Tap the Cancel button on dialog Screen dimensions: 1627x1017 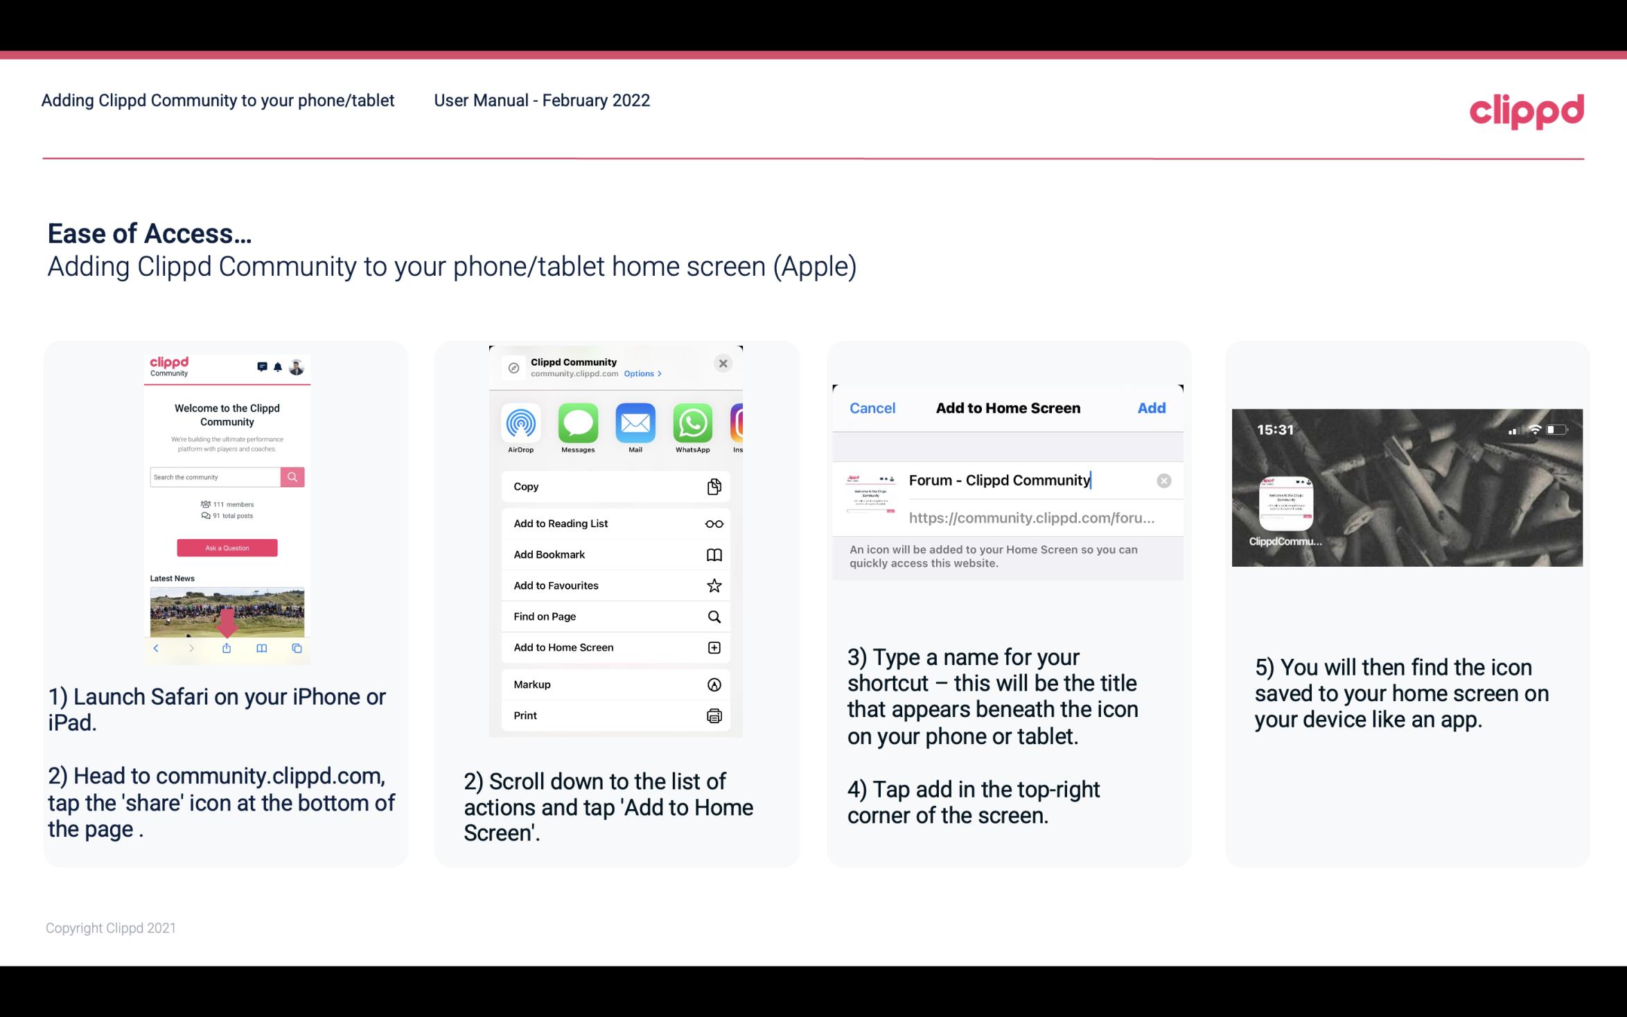pos(872,407)
